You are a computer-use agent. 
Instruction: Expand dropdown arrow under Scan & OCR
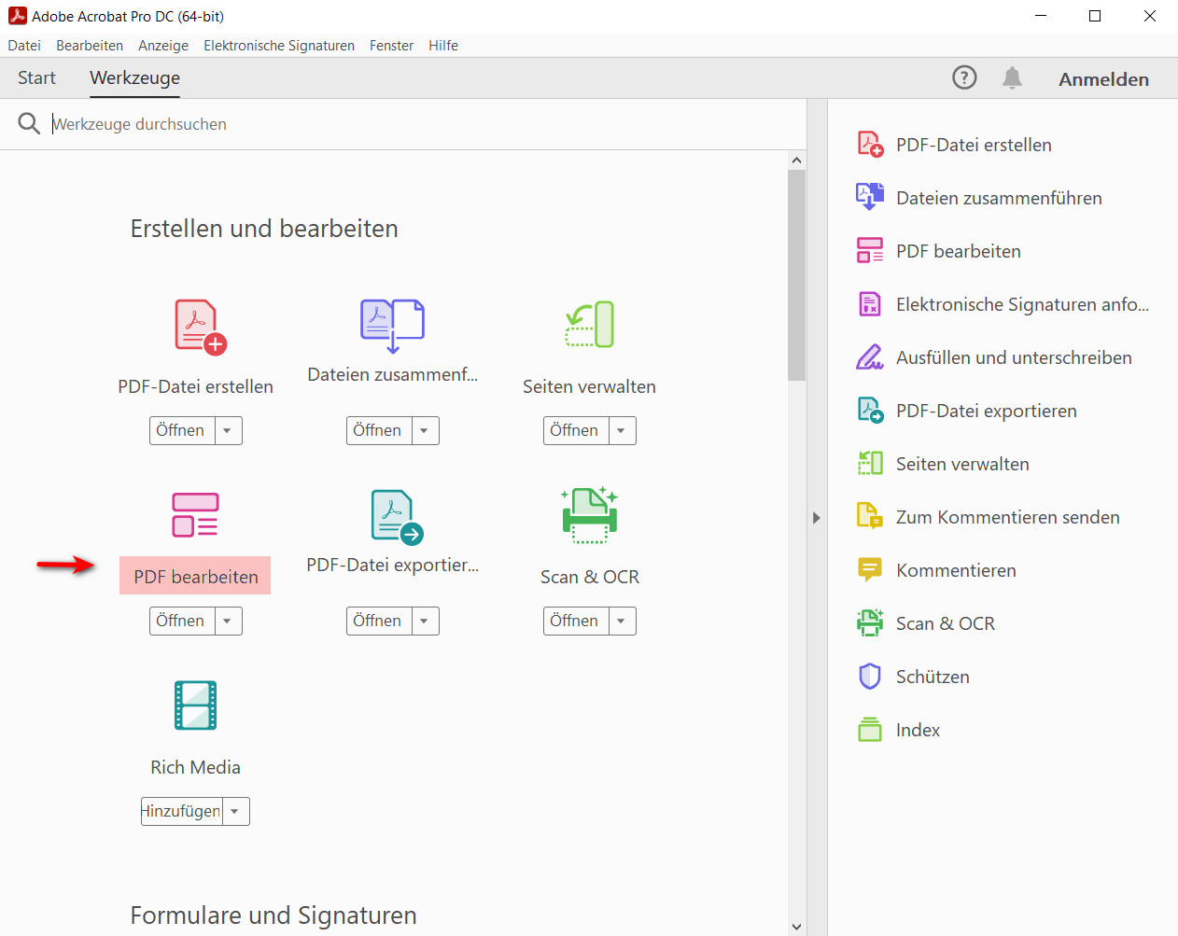[622, 621]
